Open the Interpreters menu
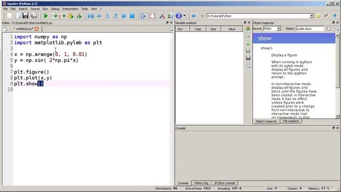Screen dimensions: 341x192 (70, 9)
